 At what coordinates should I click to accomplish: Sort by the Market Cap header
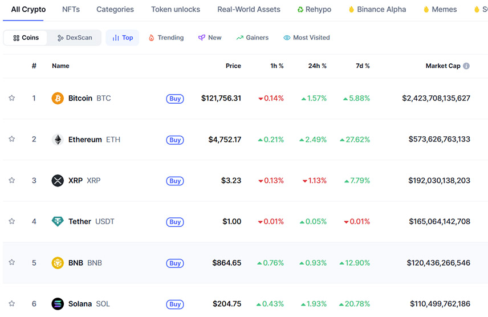coord(443,66)
